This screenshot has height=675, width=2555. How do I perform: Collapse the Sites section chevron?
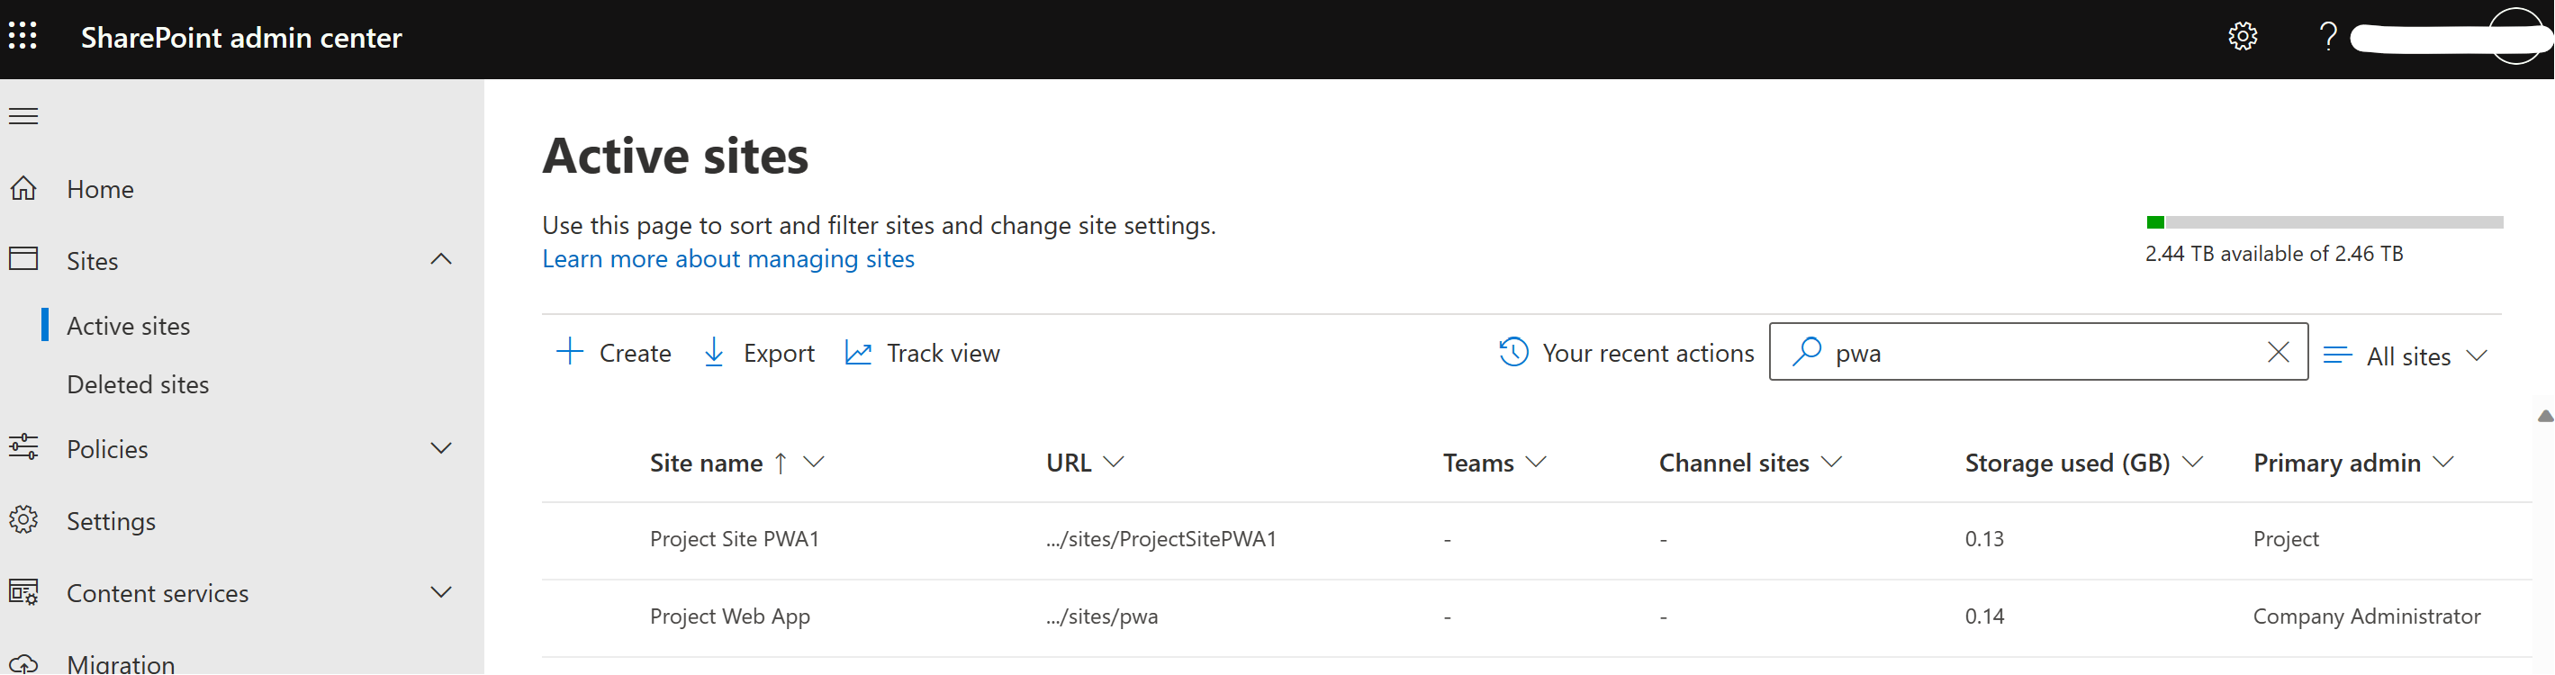(441, 260)
